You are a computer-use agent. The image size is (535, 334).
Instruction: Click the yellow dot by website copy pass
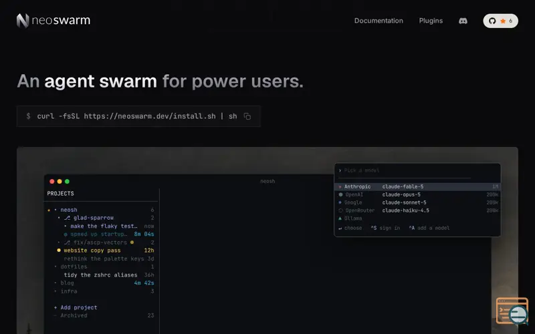[x=59, y=251]
